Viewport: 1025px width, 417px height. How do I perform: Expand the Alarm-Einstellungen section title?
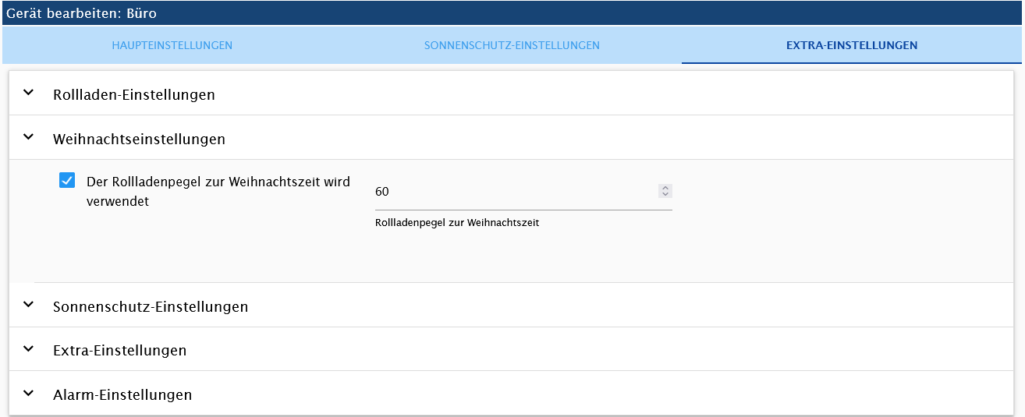[x=122, y=395]
